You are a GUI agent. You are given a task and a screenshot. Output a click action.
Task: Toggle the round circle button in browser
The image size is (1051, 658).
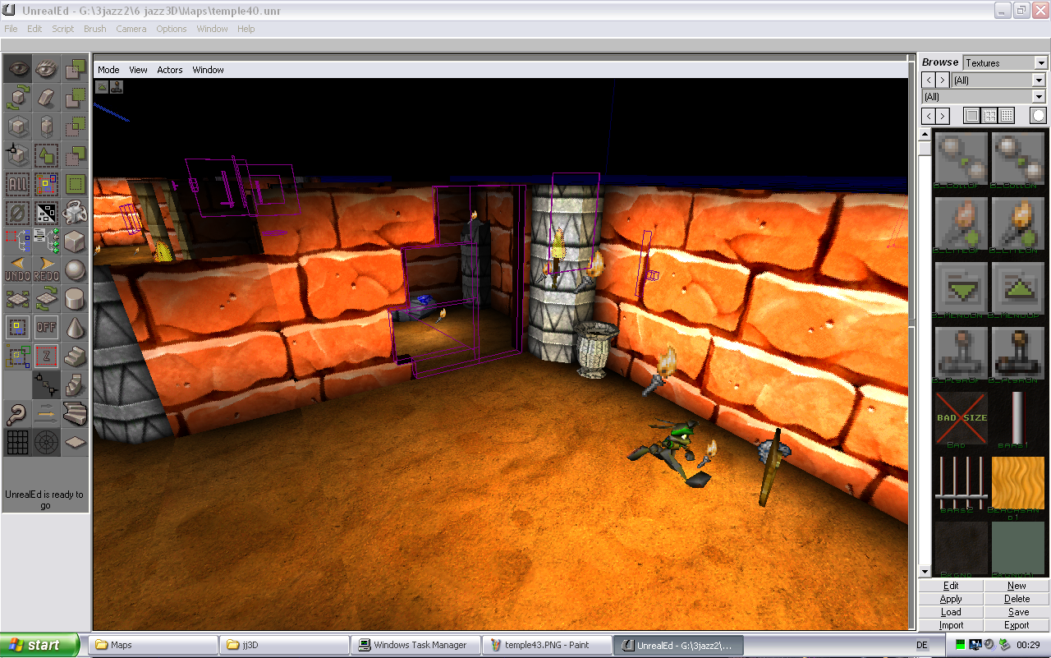coord(1039,116)
